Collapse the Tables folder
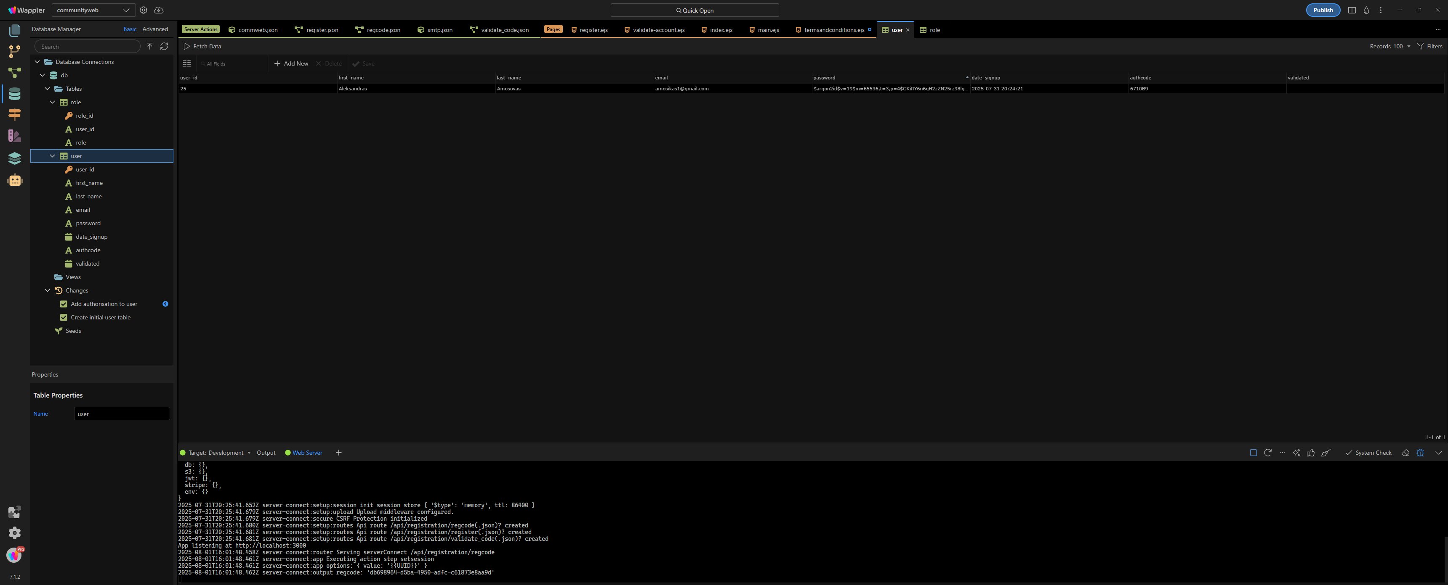 pos(48,89)
